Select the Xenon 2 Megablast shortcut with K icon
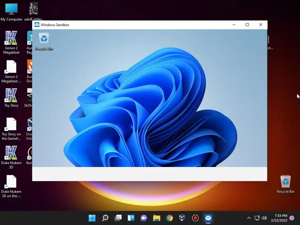Viewport: 300px width, 225px height. (x=11, y=42)
